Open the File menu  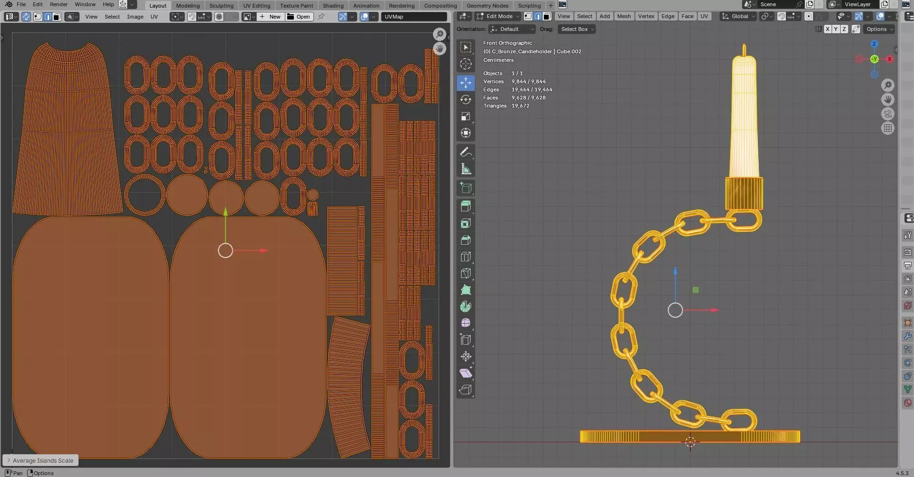(21, 4)
